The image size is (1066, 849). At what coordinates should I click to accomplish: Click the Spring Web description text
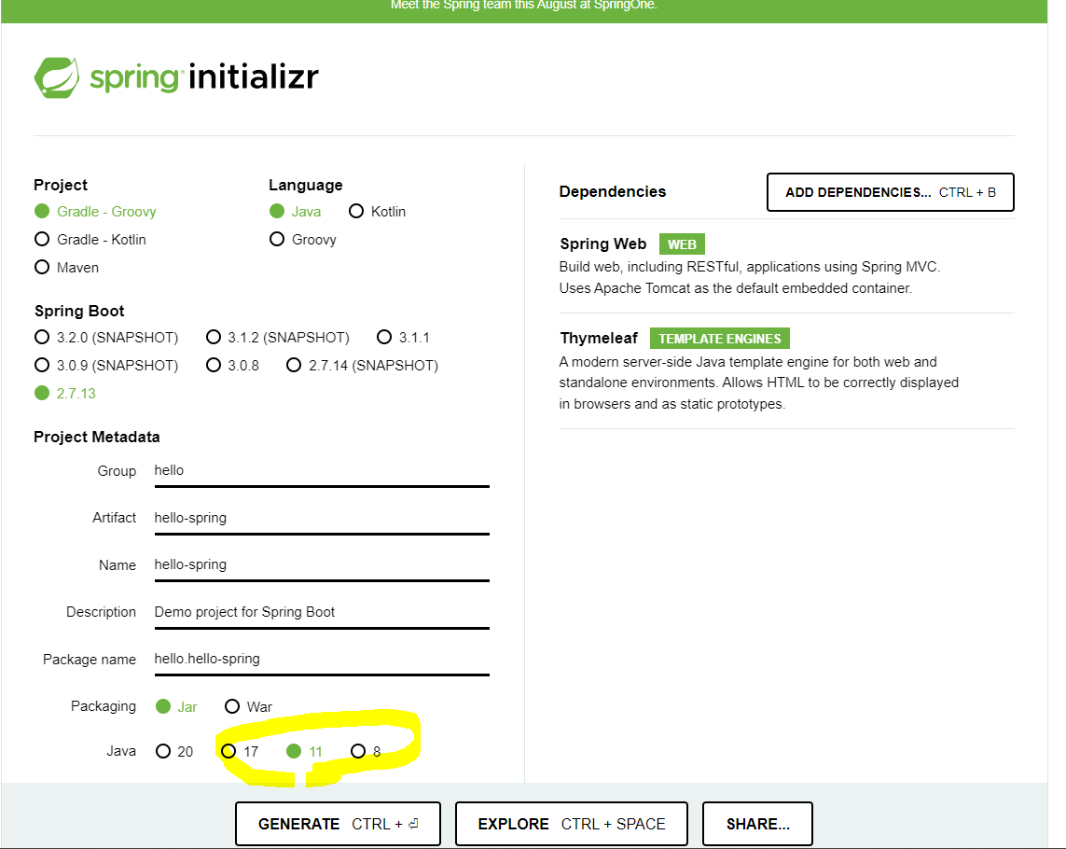[x=749, y=278]
